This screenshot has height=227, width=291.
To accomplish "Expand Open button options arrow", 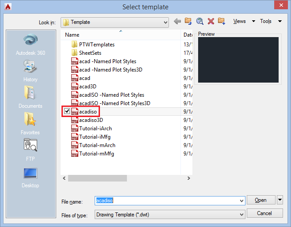I will click(280, 200).
